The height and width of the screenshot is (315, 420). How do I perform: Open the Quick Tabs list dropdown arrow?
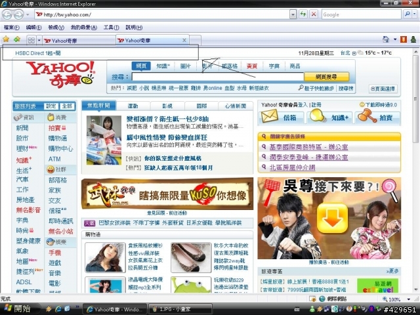pyautogui.click(x=39, y=40)
